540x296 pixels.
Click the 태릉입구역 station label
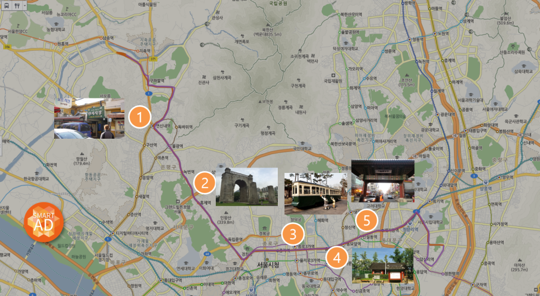pos(477,130)
